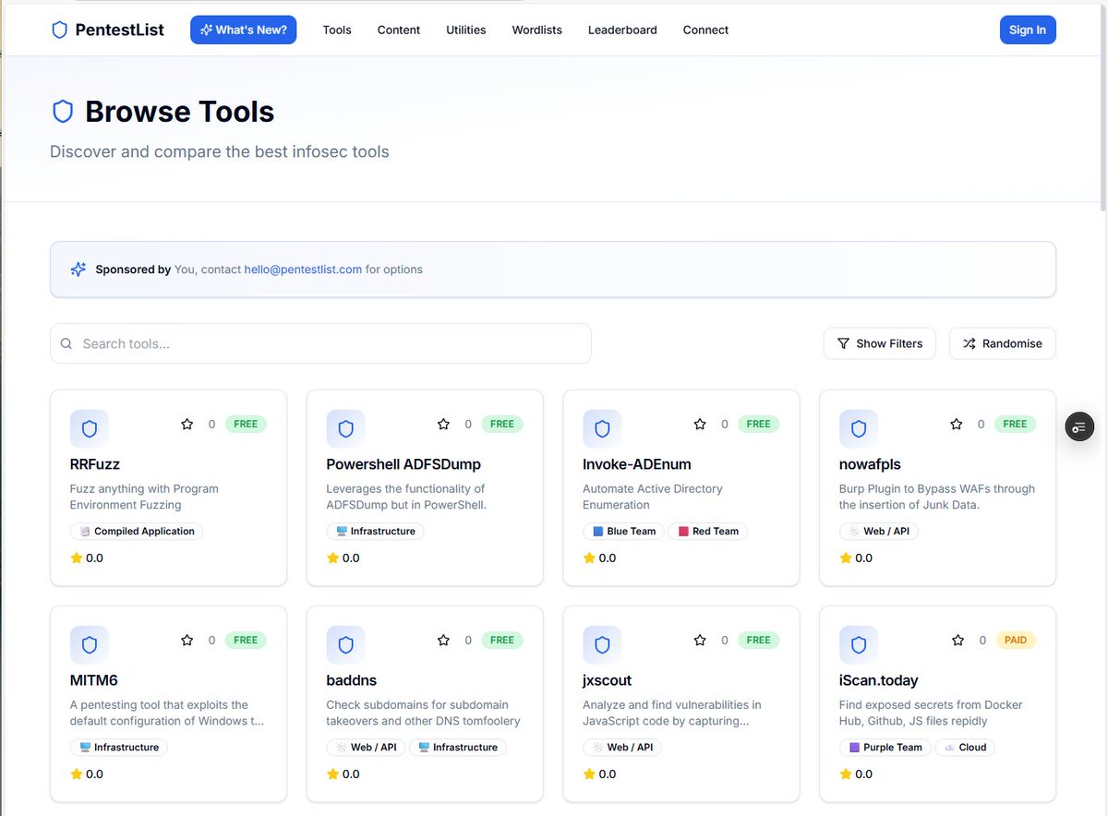Star the jxscout tool
The image size is (1108, 816).
(x=700, y=640)
